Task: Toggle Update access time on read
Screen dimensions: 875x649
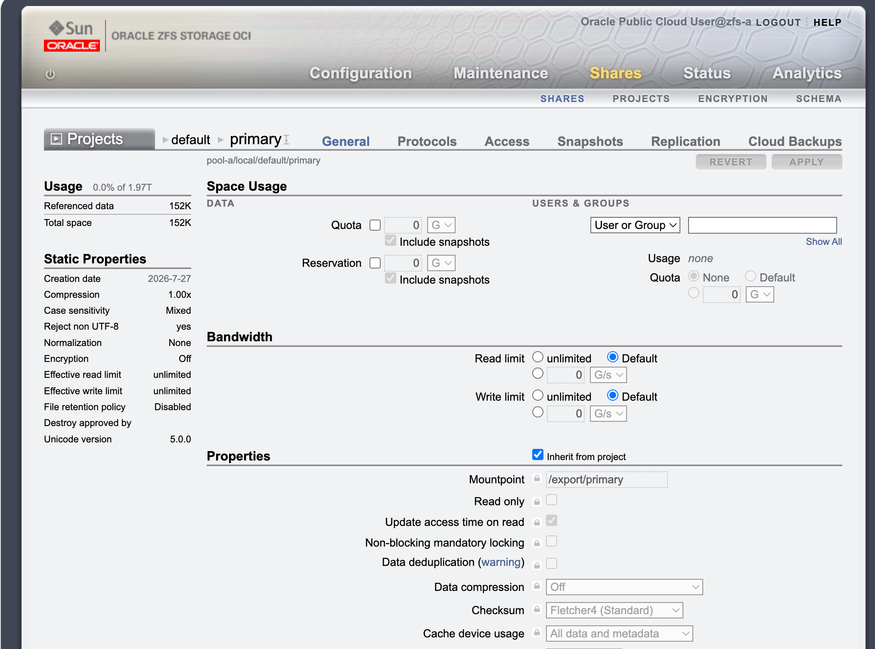Action: pos(552,520)
